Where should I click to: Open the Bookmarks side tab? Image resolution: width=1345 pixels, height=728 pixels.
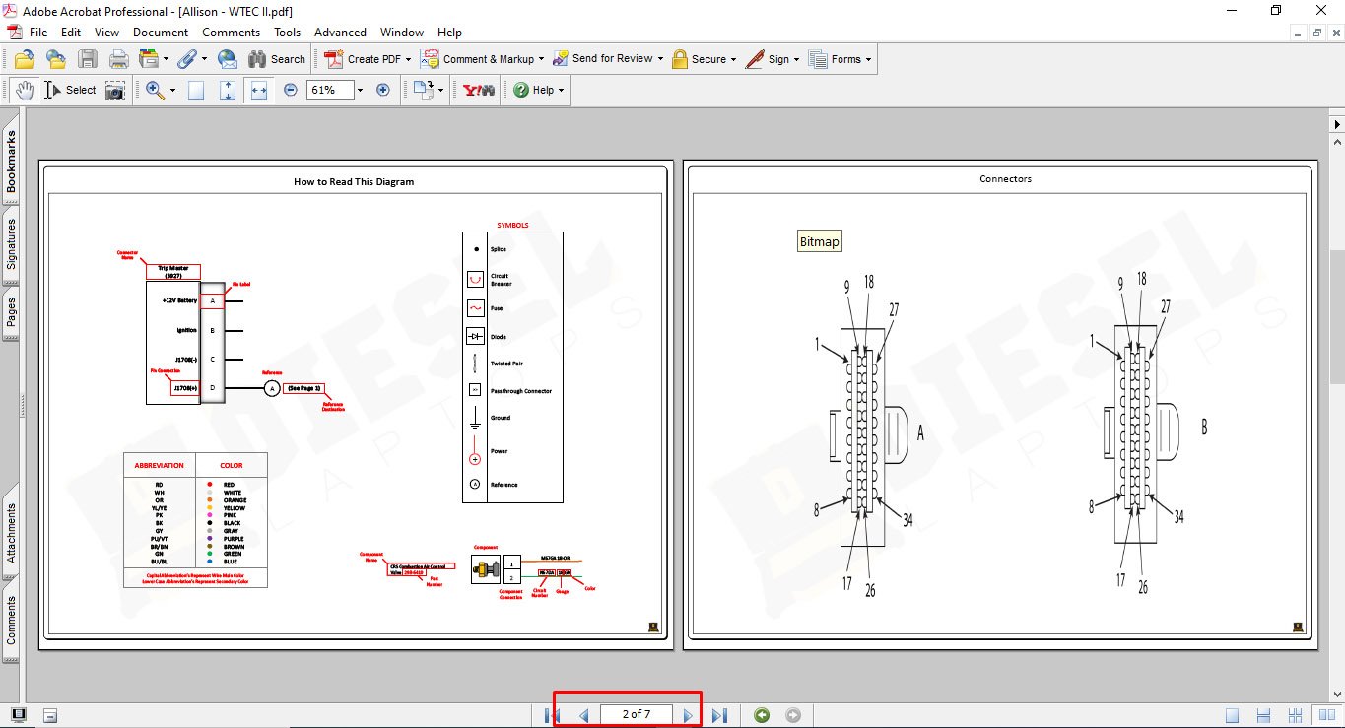pos(11,162)
